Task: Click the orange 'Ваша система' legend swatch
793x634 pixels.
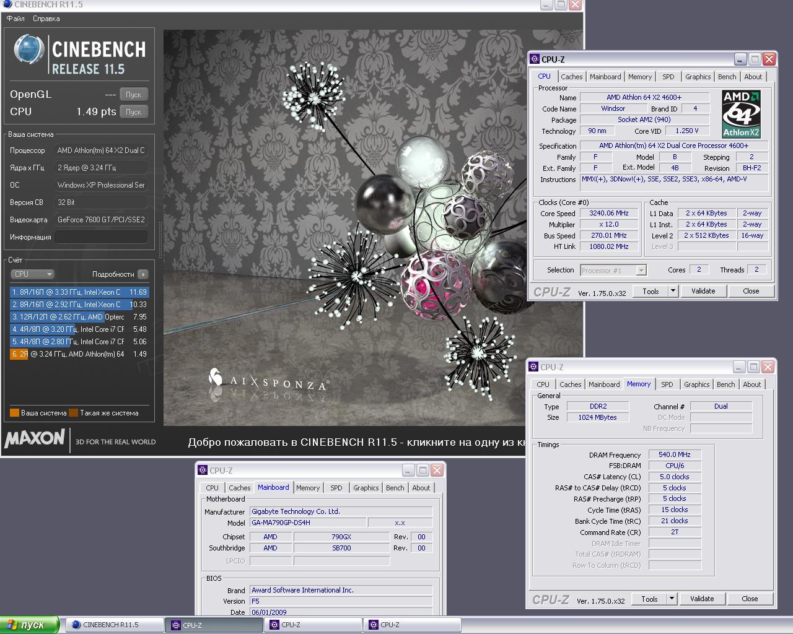Action: 14,413
